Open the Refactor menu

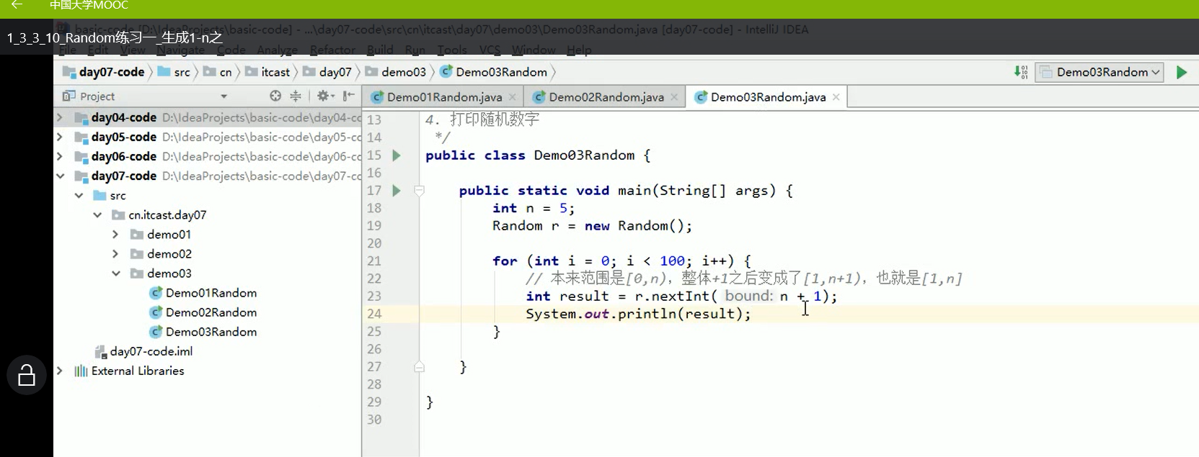[x=332, y=50]
